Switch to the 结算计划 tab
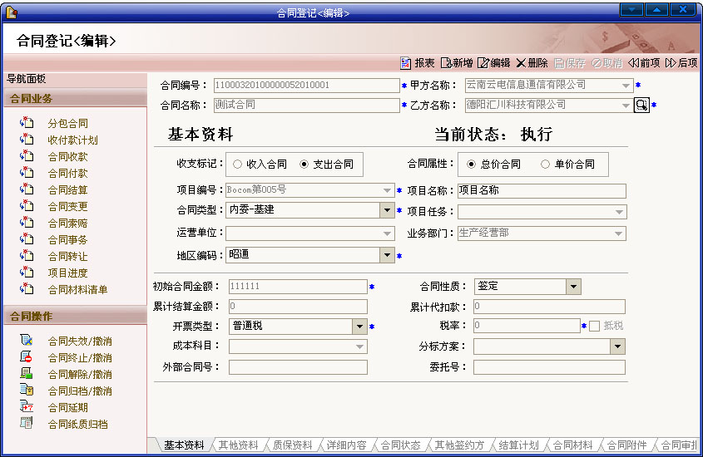 pos(519,445)
